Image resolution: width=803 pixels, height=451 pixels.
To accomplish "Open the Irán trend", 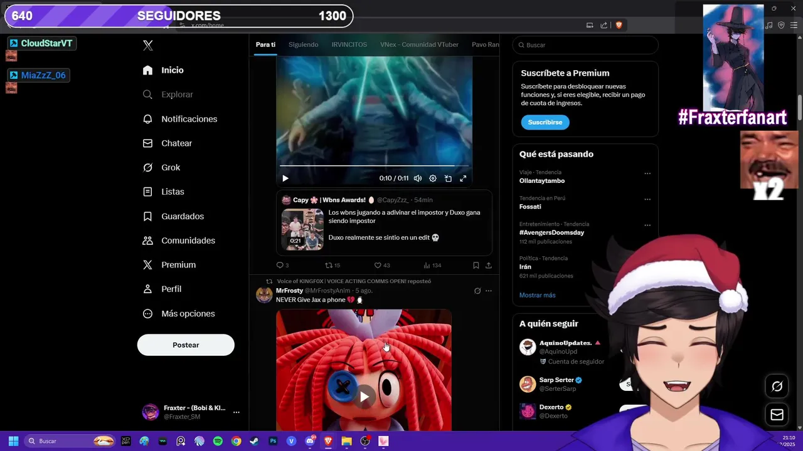I will (525, 267).
